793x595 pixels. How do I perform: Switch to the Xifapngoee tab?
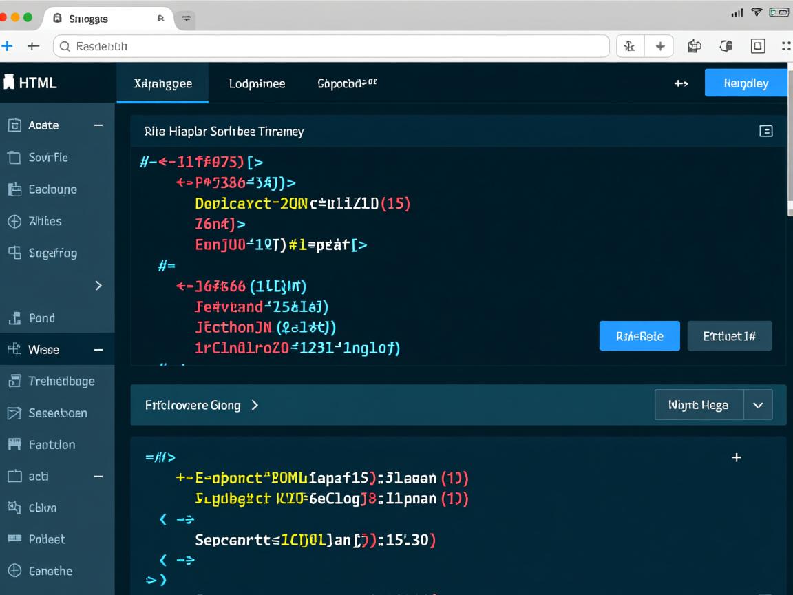pos(162,83)
